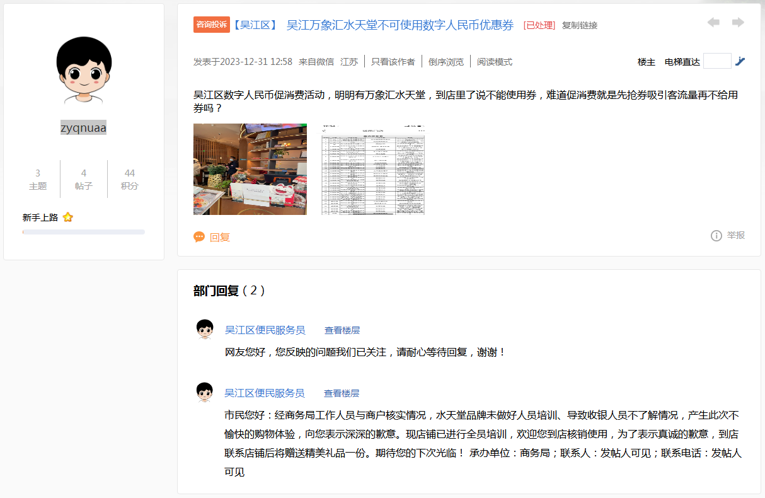Screen dimensions: 765x498
Task: Click the 部门回复（2） heading
Action: pos(229,291)
